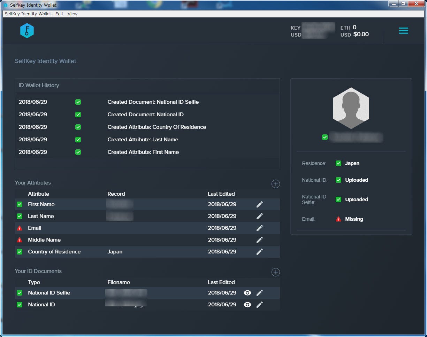Click National ID Selfie Uploaded check in profile

(x=338, y=199)
